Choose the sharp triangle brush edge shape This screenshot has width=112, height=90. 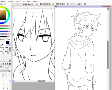coord(3,64)
